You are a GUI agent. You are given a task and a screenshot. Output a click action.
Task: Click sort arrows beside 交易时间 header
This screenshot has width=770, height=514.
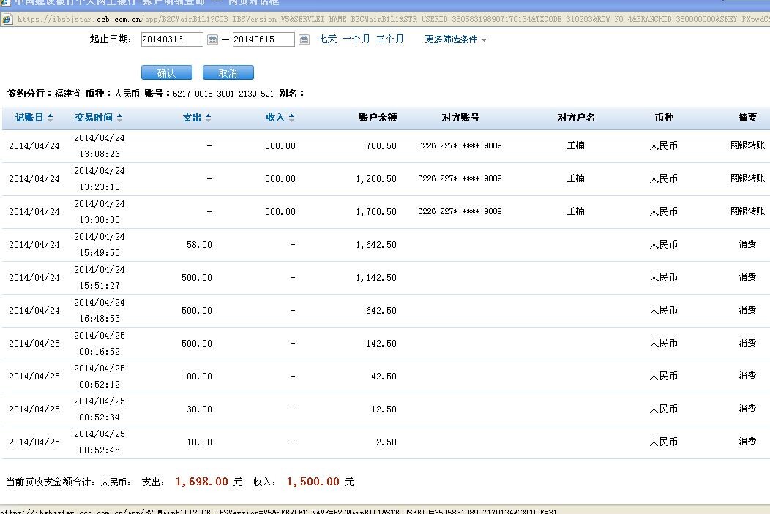coord(119,118)
